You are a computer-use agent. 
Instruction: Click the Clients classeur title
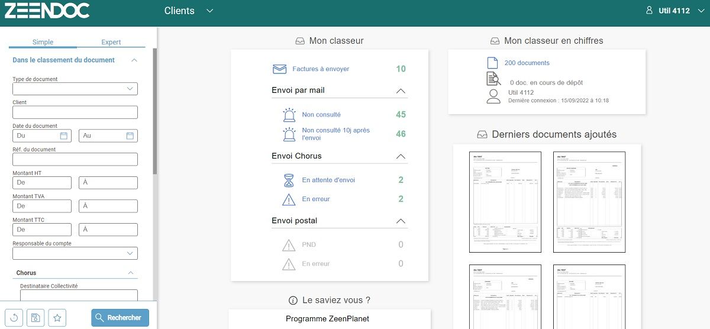(x=179, y=11)
